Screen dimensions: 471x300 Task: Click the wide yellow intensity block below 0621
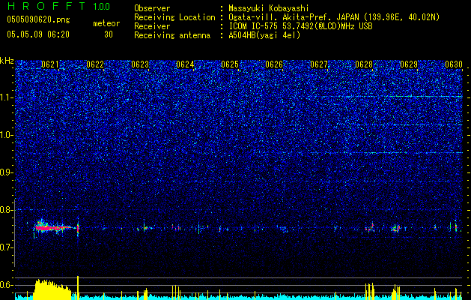click(x=52, y=289)
